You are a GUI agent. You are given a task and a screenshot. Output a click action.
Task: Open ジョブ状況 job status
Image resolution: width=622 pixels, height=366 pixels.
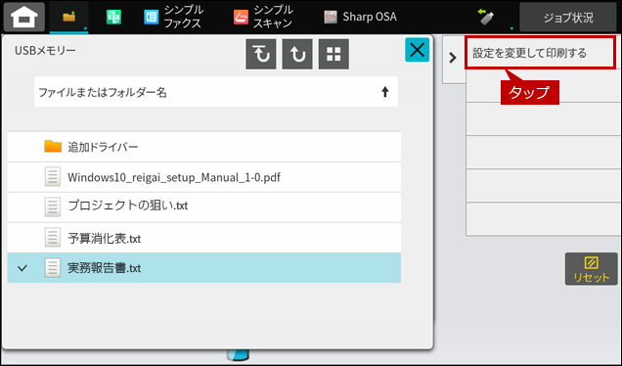pos(568,17)
